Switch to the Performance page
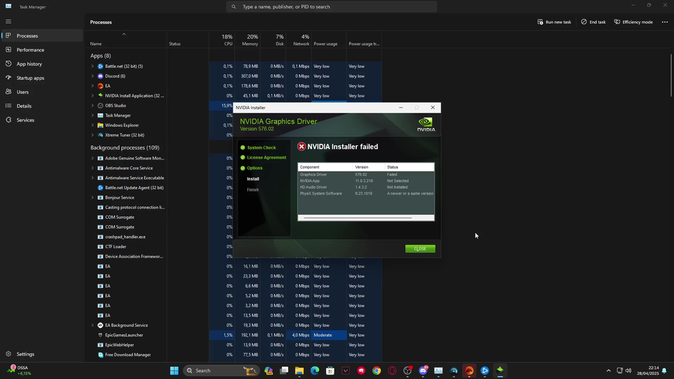 [42, 50]
